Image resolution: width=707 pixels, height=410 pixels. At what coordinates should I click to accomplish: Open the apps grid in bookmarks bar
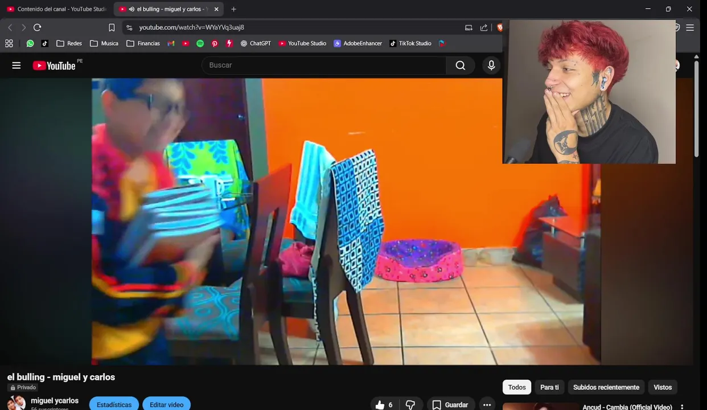click(x=9, y=43)
